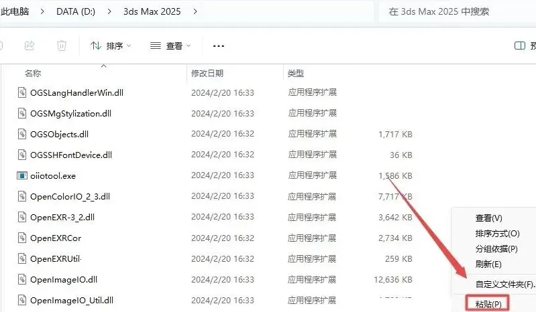Click the OpenEXR-3_2.dll file icon
The width and height of the screenshot is (536, 312).
pyautogui.click(x=22, y=217)
